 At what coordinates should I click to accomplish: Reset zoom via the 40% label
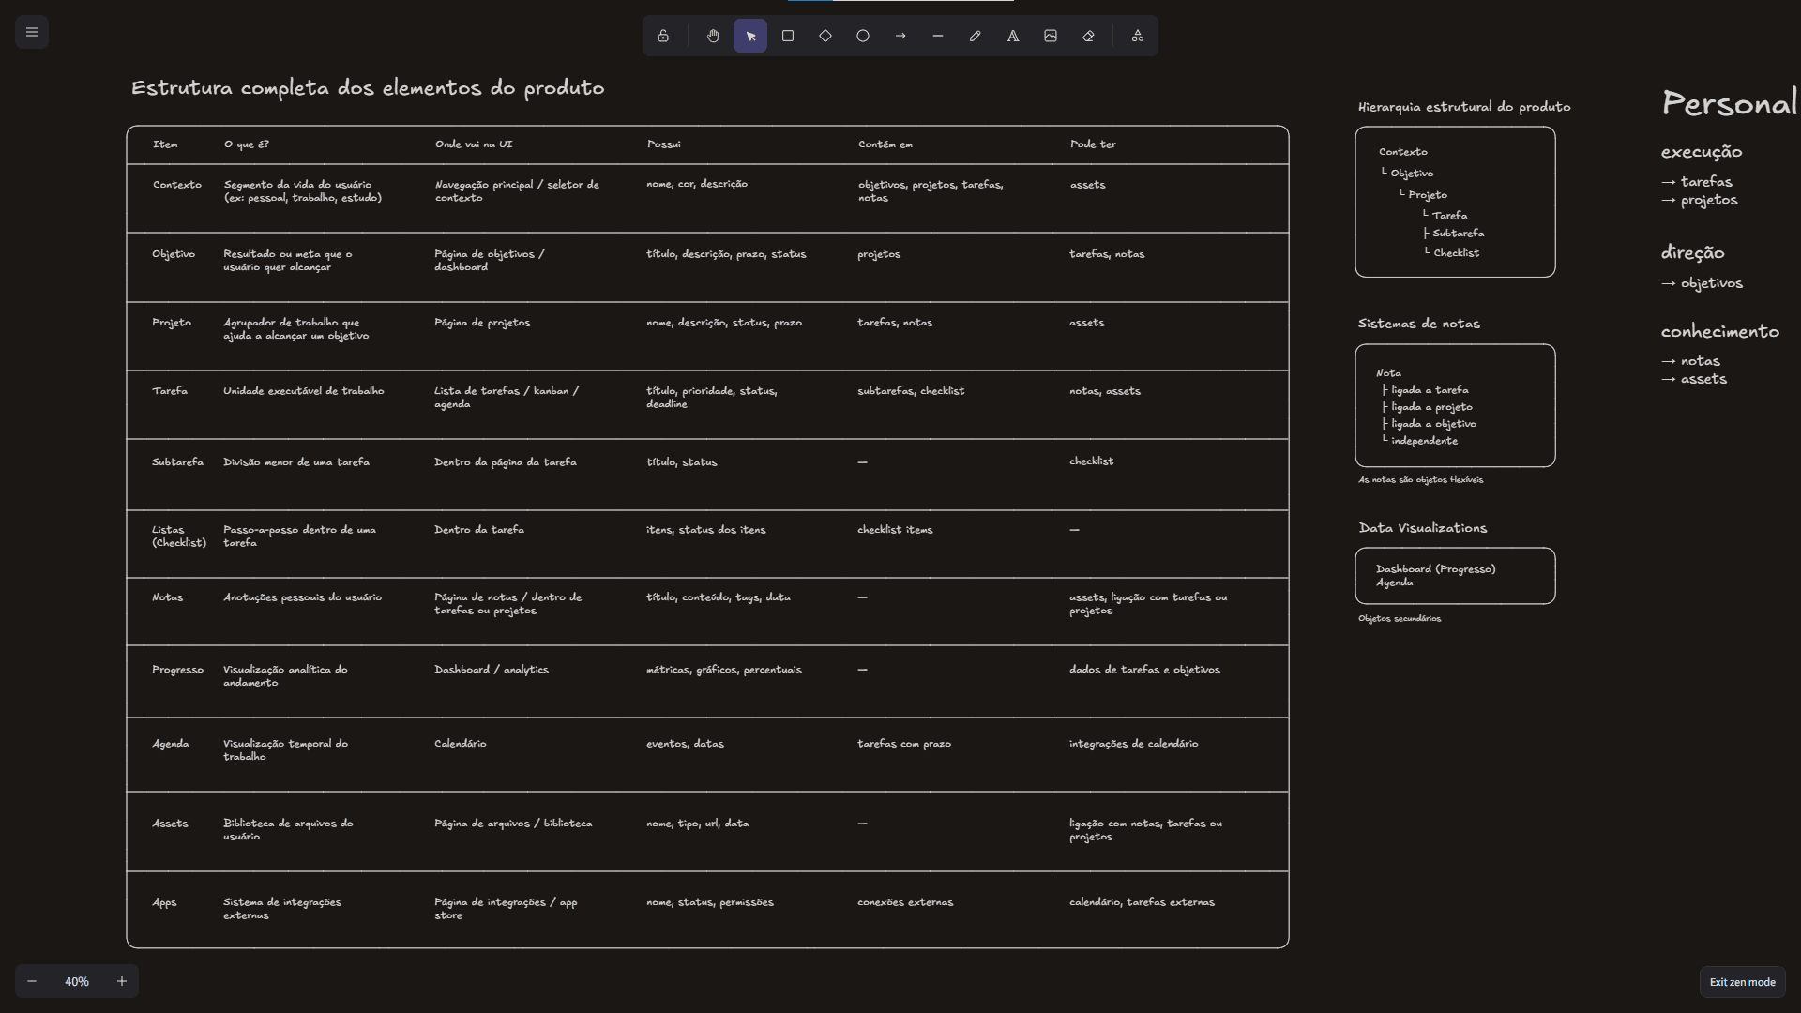pyautogui.click(x=77, y=981)
